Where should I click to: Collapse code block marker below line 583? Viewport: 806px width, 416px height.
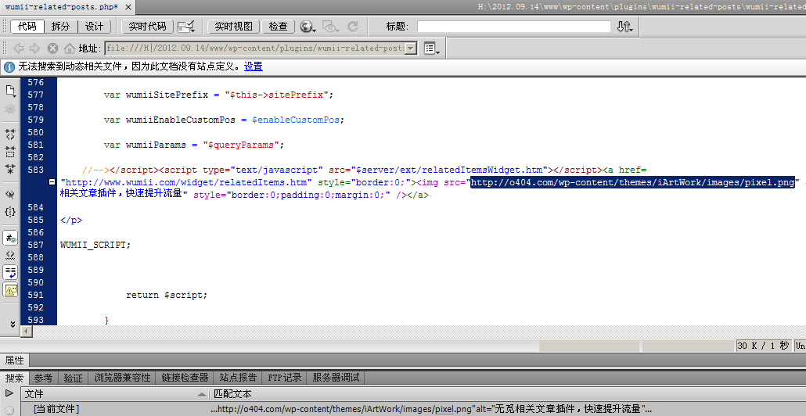tap(52, 182)
